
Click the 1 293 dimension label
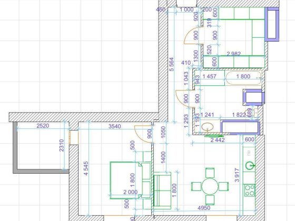pyautogui.click(x=186, y=121)
